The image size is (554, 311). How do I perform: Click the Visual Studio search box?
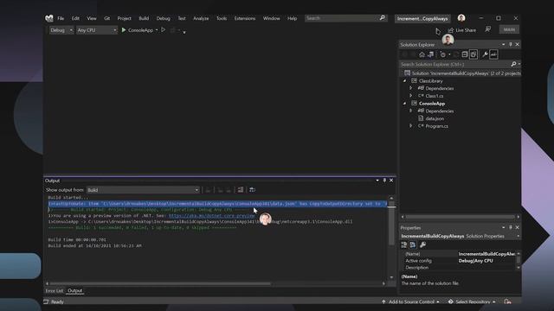tap(346, 18)
